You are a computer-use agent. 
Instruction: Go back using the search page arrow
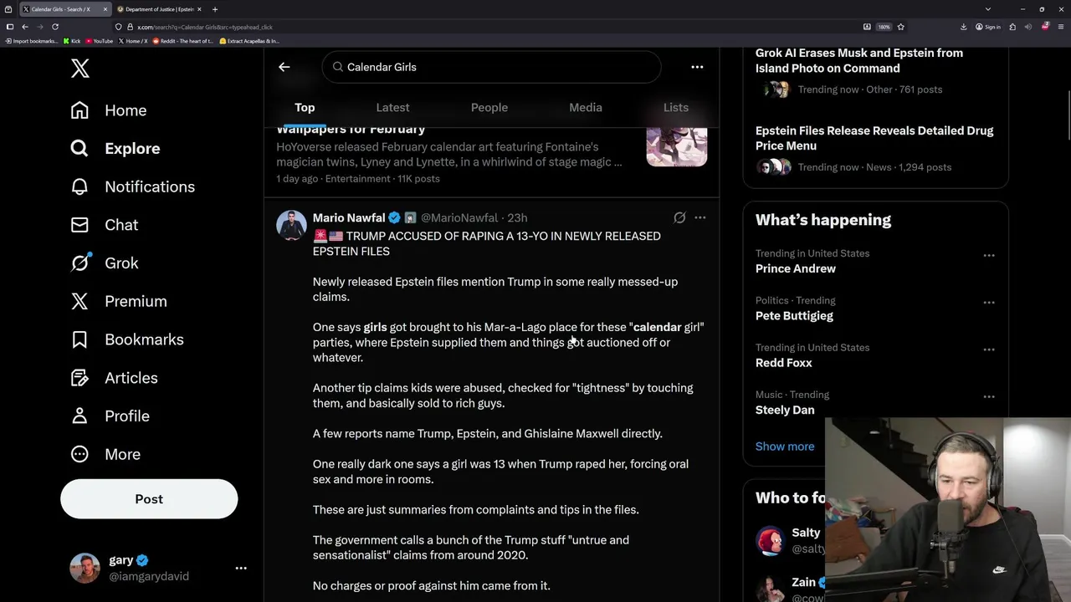[284, 67]
